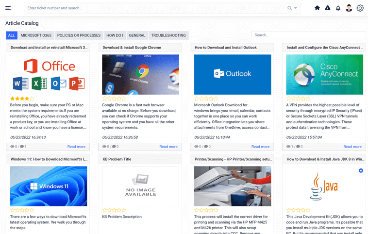Open 'How to Download and Install Outlook' title
The image size is (368, 234).
226,48
